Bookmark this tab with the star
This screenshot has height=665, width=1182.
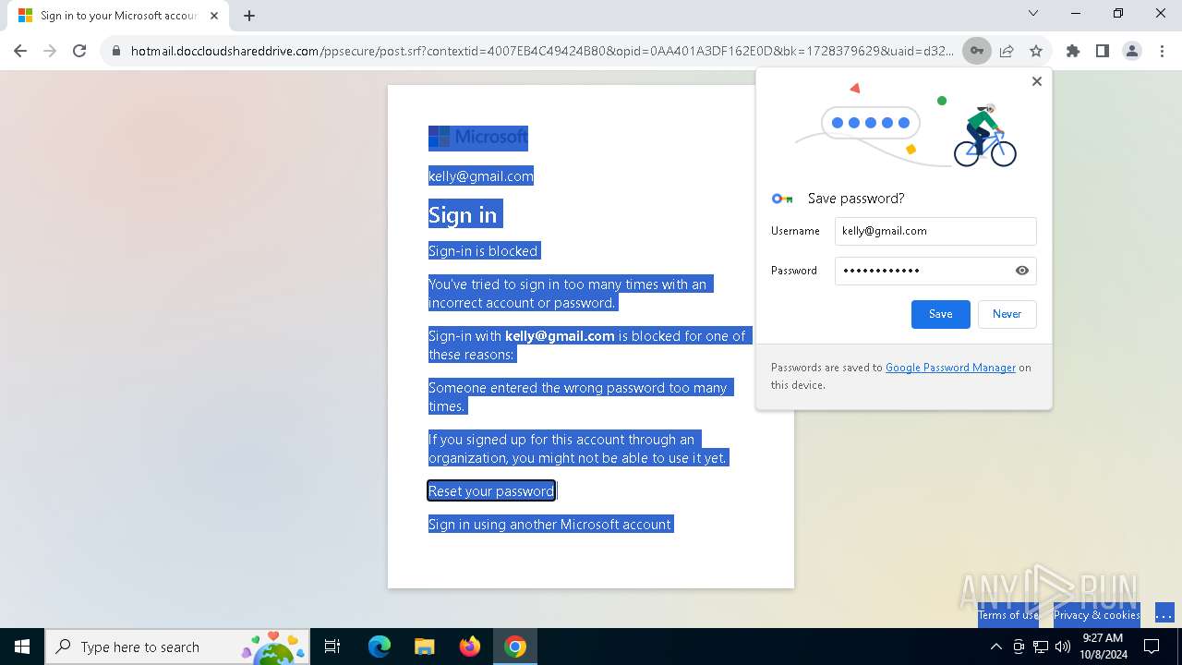pyautogui.click(x=1036, y=51)
